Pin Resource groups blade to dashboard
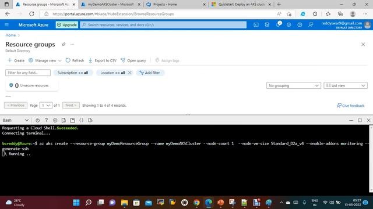This screenshot has height=209, width=373. (x=64, y=44)
